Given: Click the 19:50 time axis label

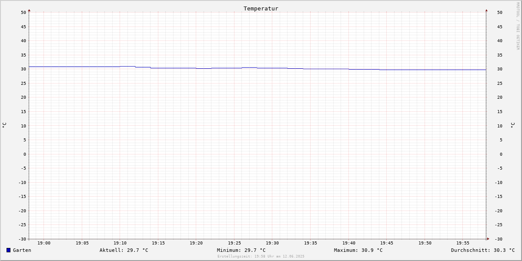Looking at the screenshot, I should [425, 243].
